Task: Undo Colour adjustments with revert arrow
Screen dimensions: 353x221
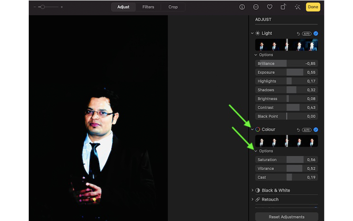Action: [299, 130]
